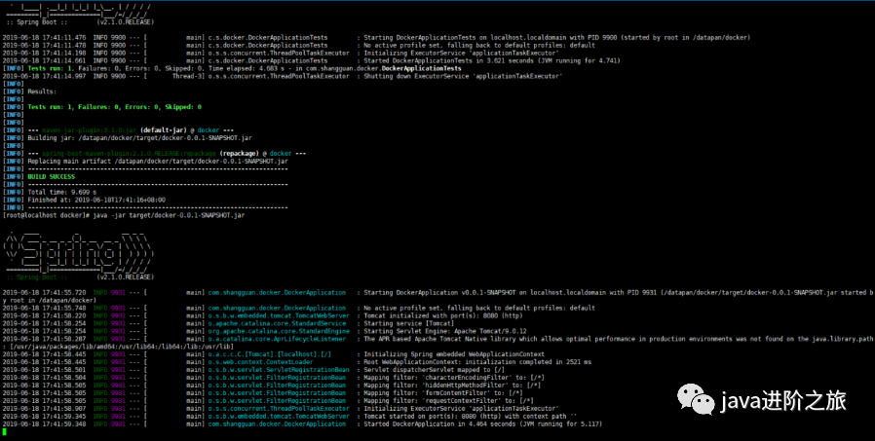Screen dimensions: 875x441
Task: Select the '[INFO] Results:' line
Action: 29,92
